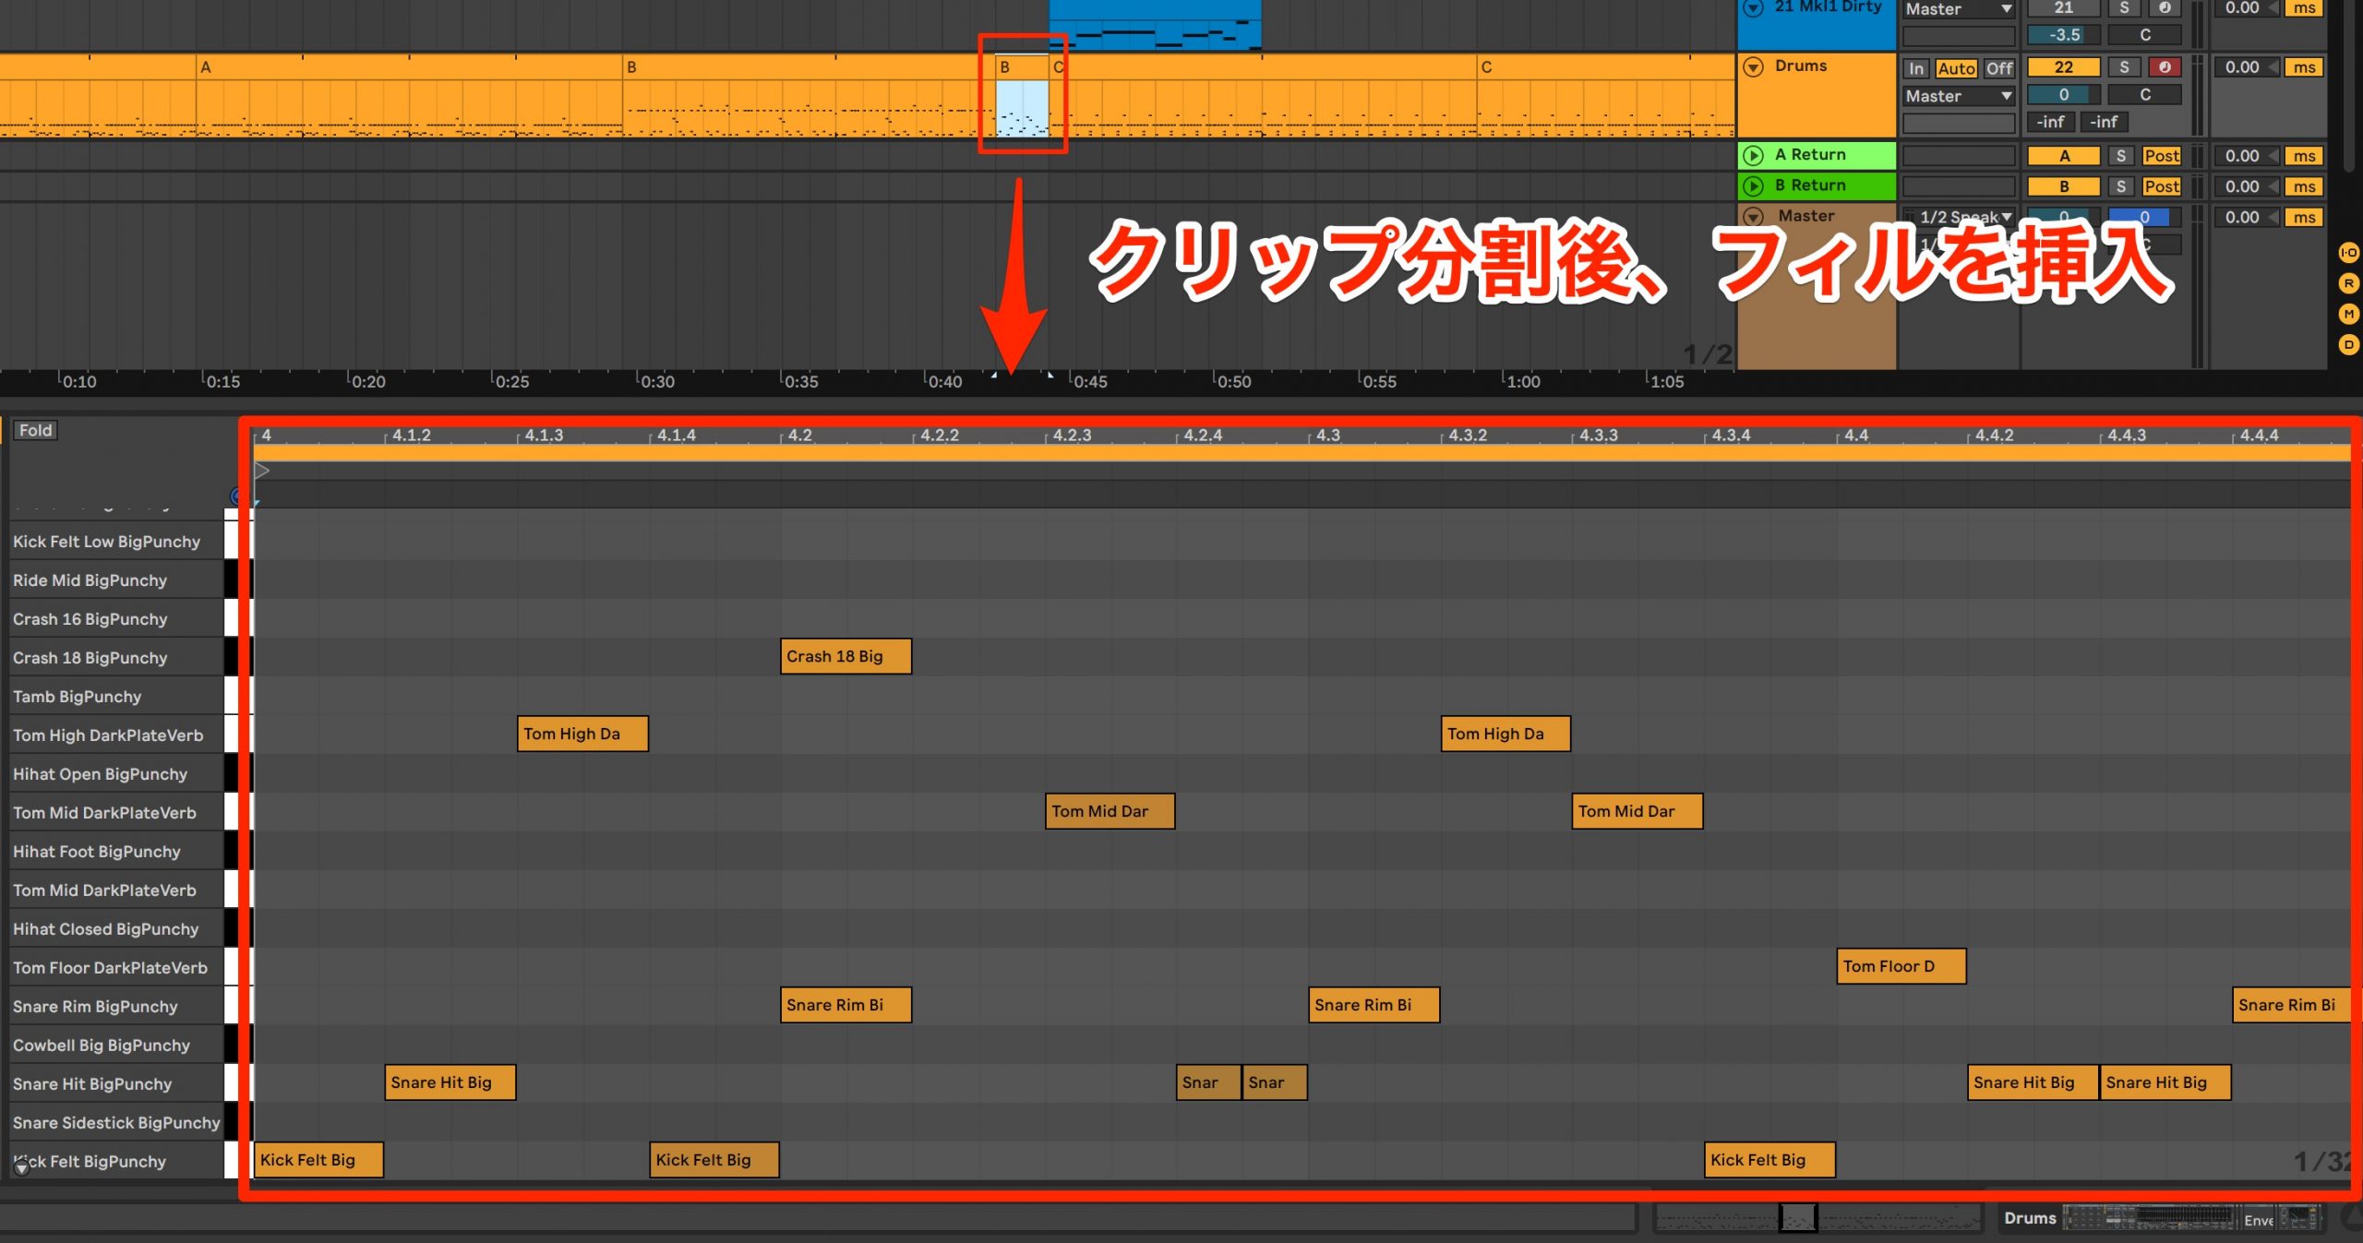Open the 21 MkI1 Dirty output Master dropdown
2363x1243 pixels.
1959,9
